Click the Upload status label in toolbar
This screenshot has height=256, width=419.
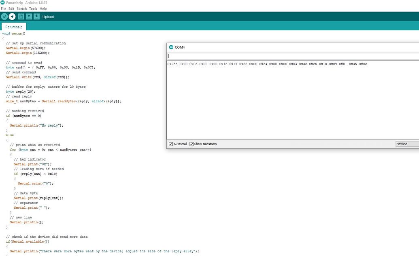click(48, 17)
